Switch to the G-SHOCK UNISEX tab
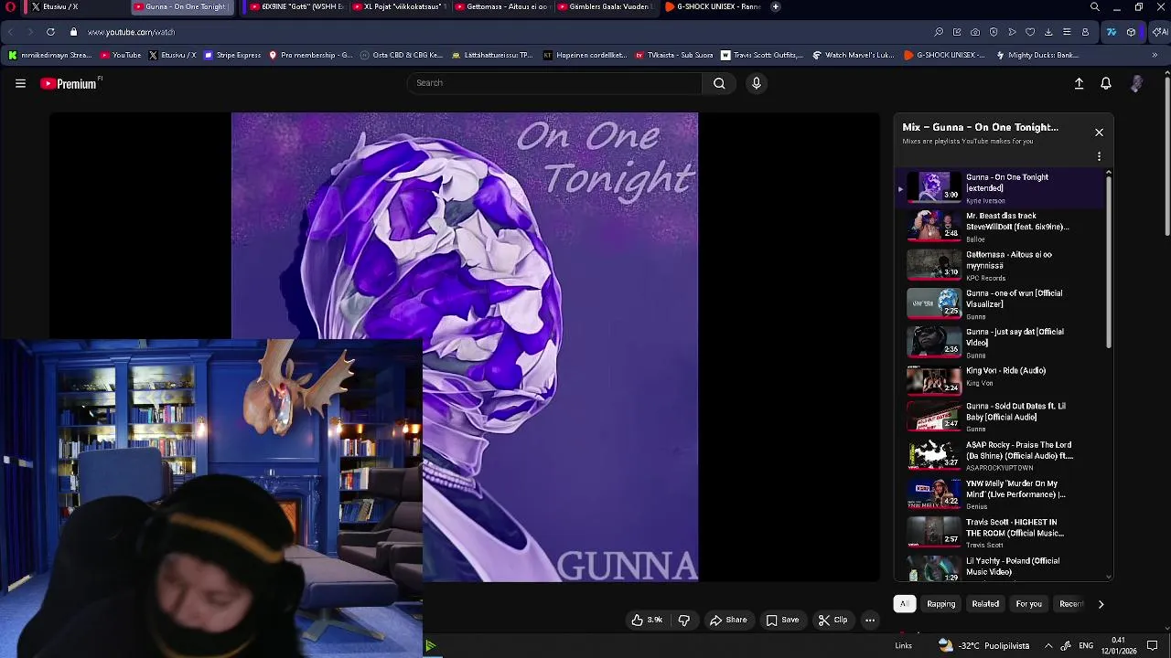 coord(712,6)
